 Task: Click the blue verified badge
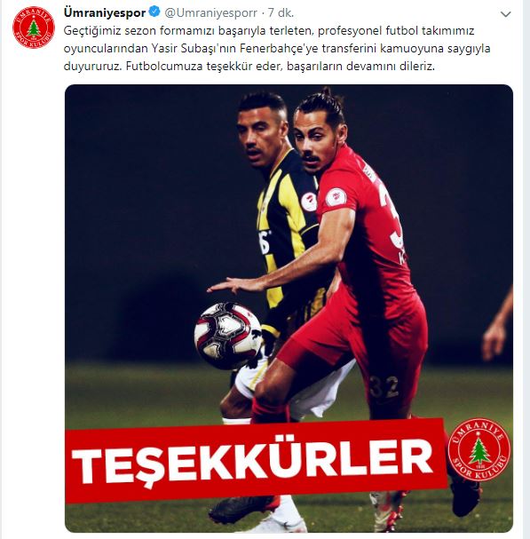click(155, 12)
